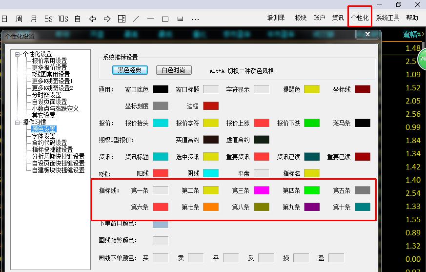Apply the 黑色经典 color scheme

[130, 70]
